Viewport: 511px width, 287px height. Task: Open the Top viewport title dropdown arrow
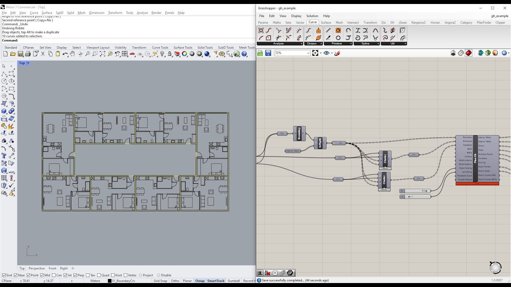pyautogui.click(x=28, y=63)
